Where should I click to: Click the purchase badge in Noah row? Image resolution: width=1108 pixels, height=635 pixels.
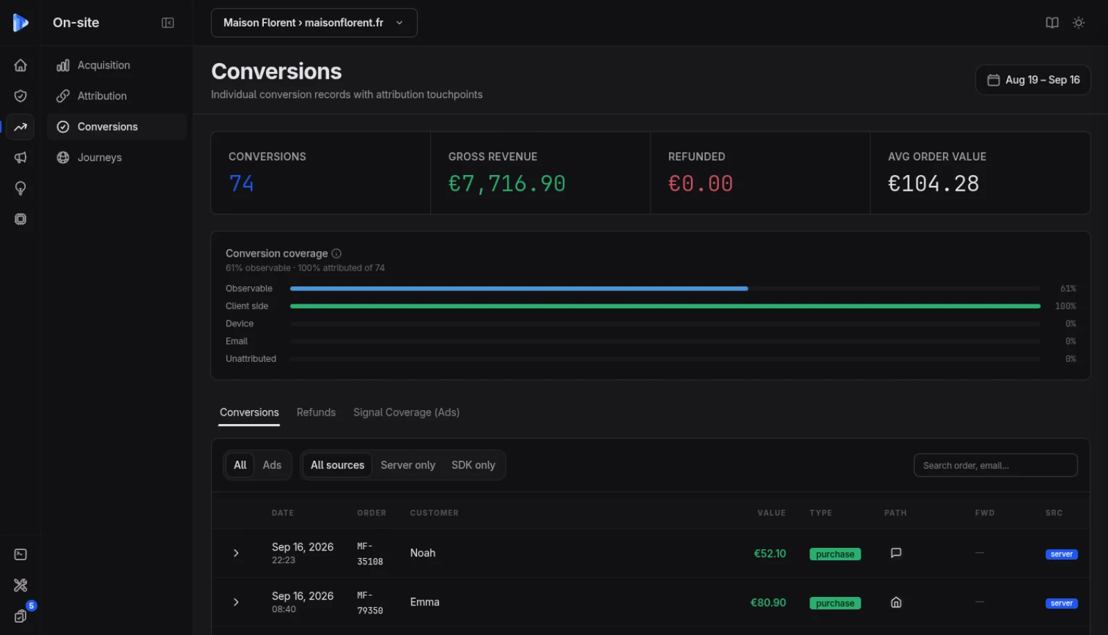(835, 554)
